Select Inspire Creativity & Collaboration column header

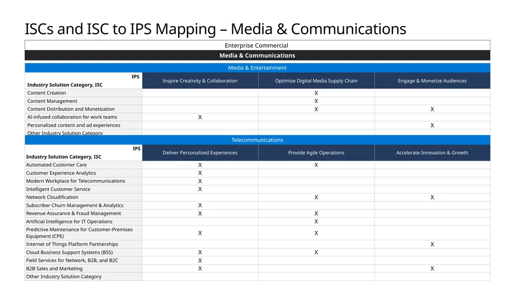pyautogui.click(x=200, y=81)
